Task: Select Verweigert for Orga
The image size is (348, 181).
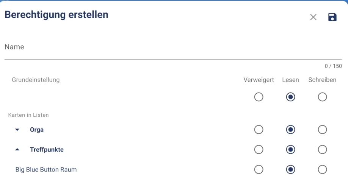Action: point(259,130)
